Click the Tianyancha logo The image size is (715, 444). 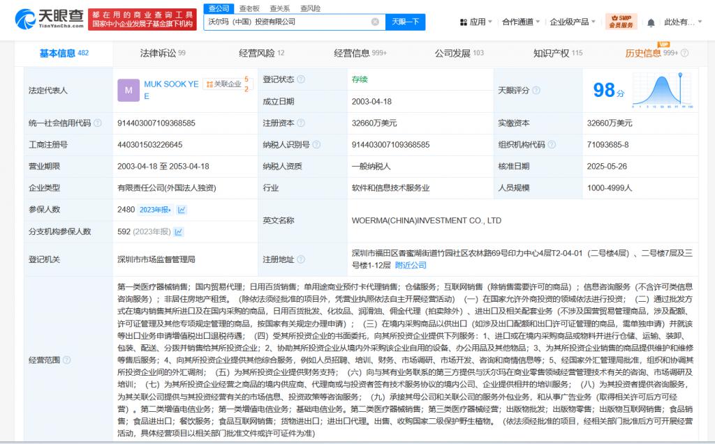pyautogui.click(x=50, y=19)
